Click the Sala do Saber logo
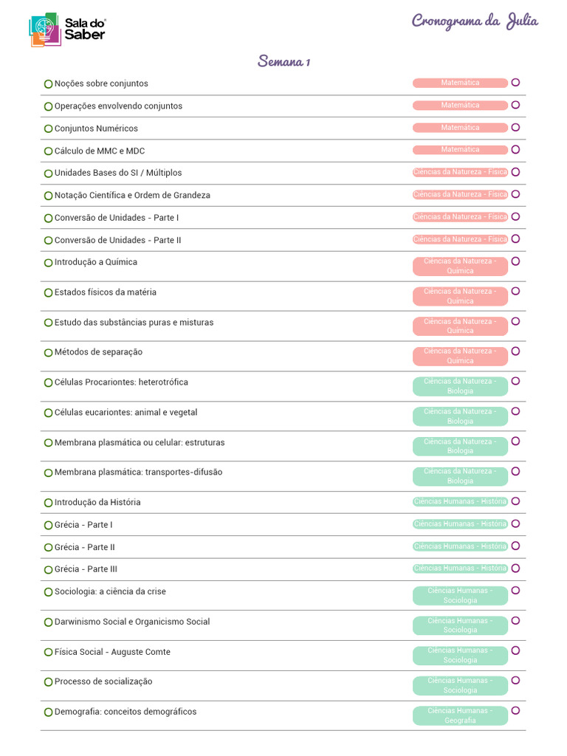The width and height of the screenshot is (567, 756). click(67, 30)
